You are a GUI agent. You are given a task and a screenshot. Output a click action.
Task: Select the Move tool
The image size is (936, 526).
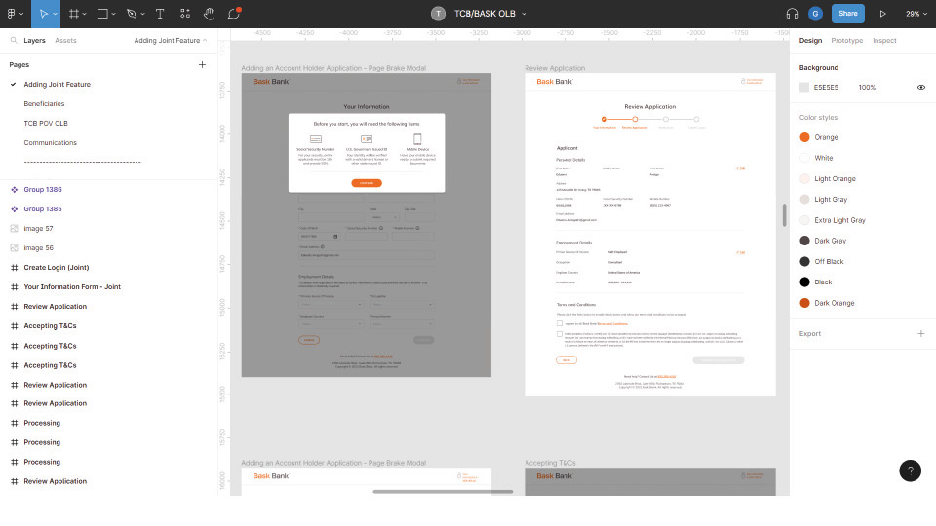pyautogui.click(x=43, y=13)
